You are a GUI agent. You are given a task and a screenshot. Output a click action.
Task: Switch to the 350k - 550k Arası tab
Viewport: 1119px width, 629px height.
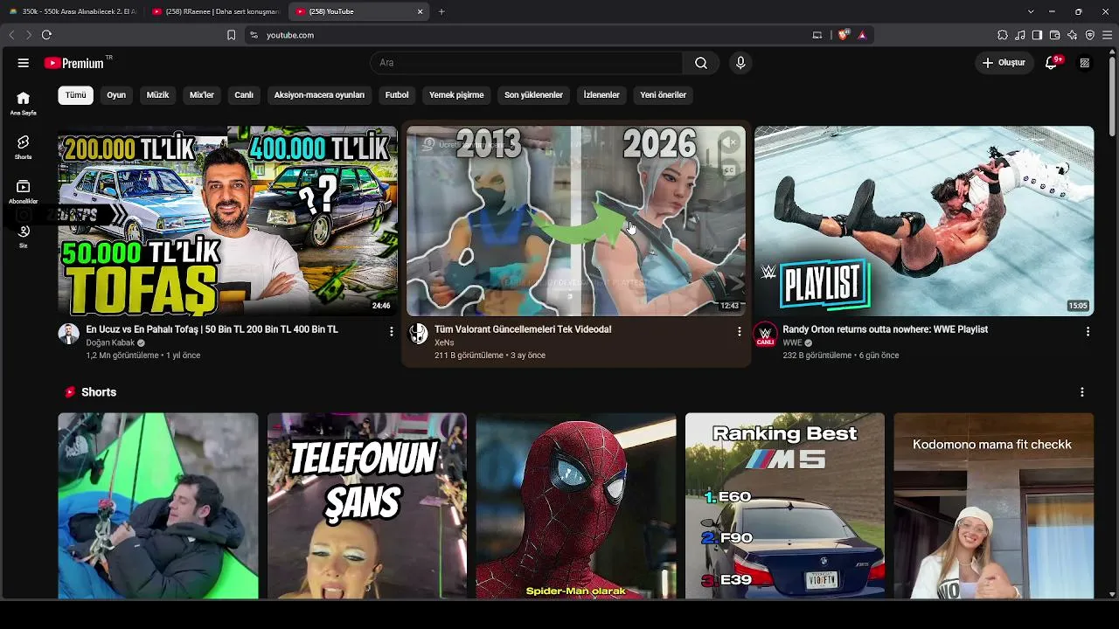(73, 11)
